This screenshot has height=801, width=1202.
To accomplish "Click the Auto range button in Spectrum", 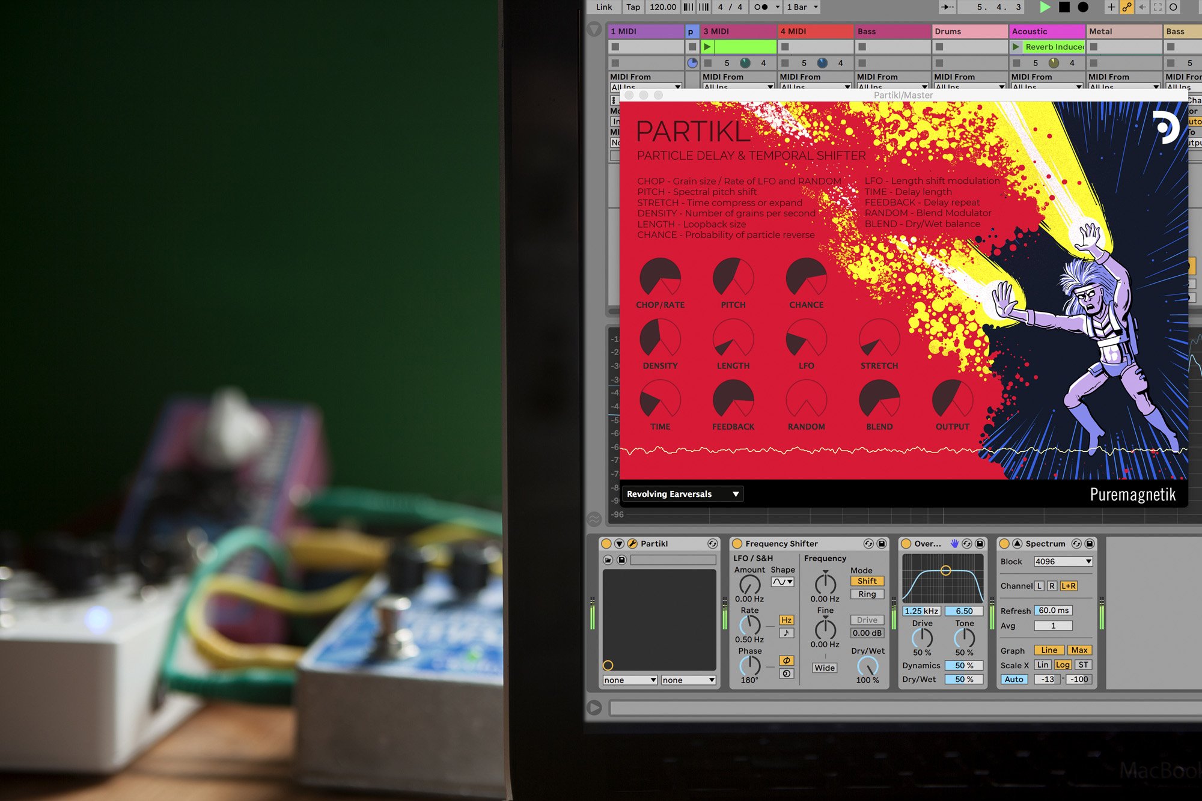I will coord(1014,679).
